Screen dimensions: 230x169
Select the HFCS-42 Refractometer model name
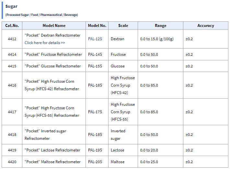click(x=54, y=85)
